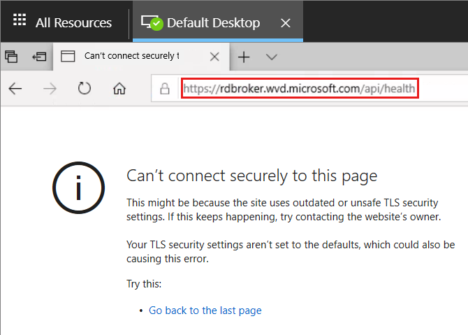Click the All Resources label
Image resolution: width=468 pixels, height=335 pixels.
click(x=73, y=23)
